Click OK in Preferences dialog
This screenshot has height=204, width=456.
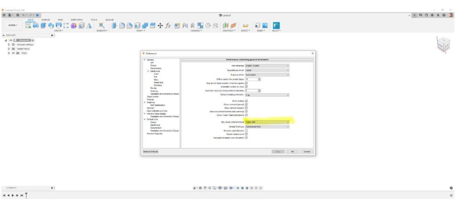click(293, 151)
